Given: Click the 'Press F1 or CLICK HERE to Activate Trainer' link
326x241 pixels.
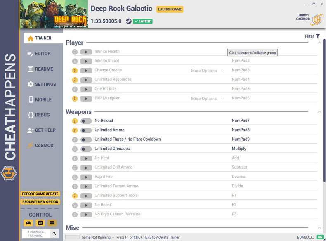Looking at the screenshot, I should 148,237.
